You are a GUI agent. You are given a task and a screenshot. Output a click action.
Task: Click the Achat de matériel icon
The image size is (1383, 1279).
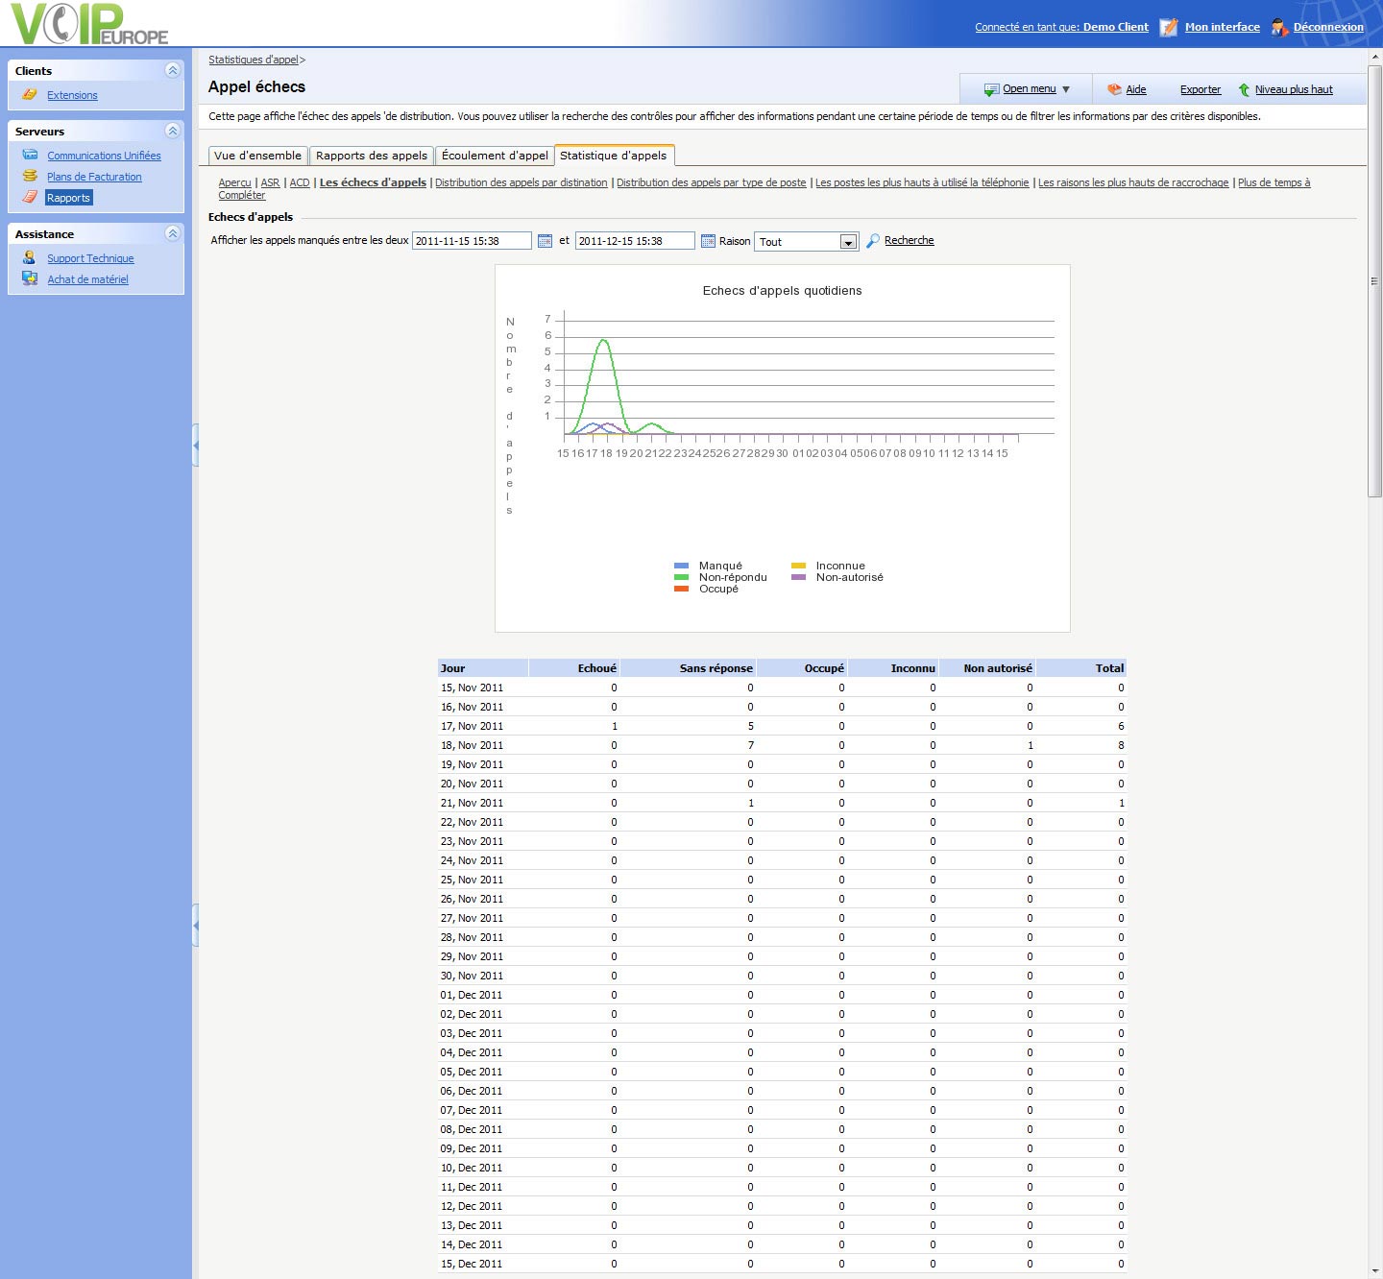point(30,279)
